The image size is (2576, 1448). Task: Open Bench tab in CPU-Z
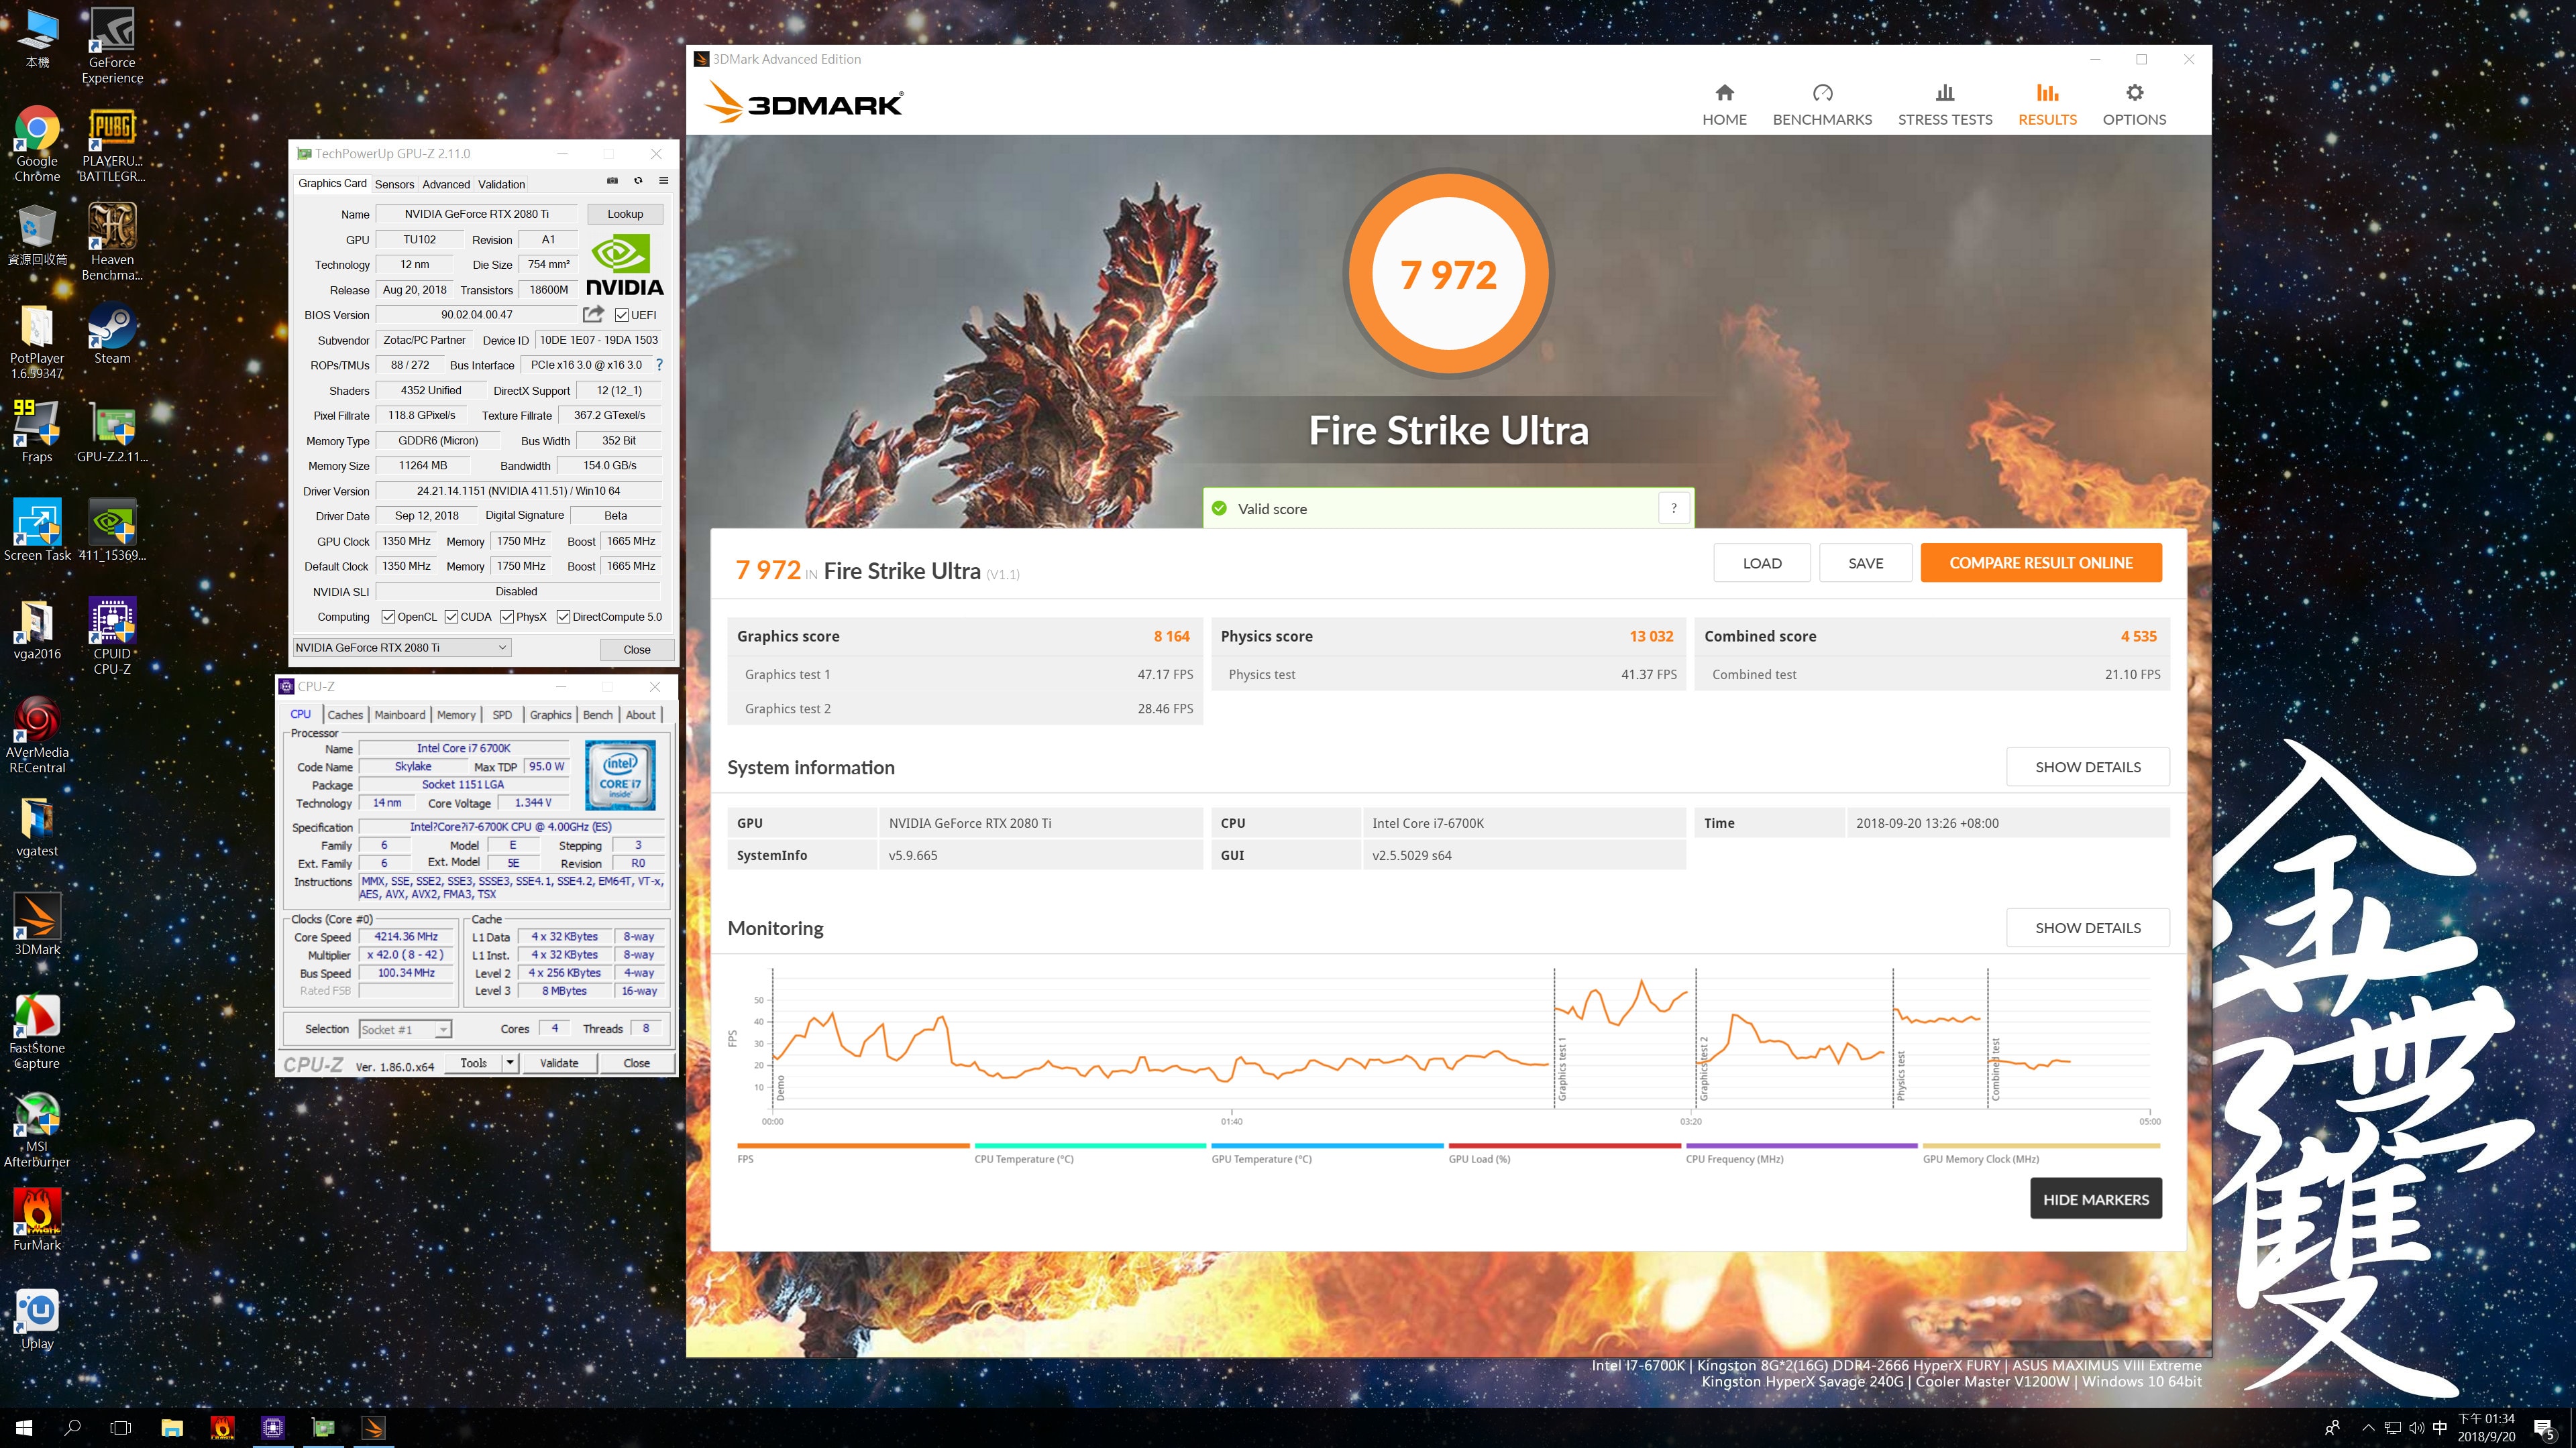[x=598, y=715]
